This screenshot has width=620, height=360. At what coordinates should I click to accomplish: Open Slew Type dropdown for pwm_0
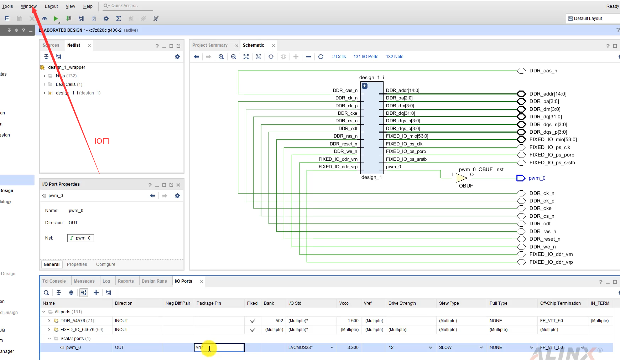click(x=481, y=348)
